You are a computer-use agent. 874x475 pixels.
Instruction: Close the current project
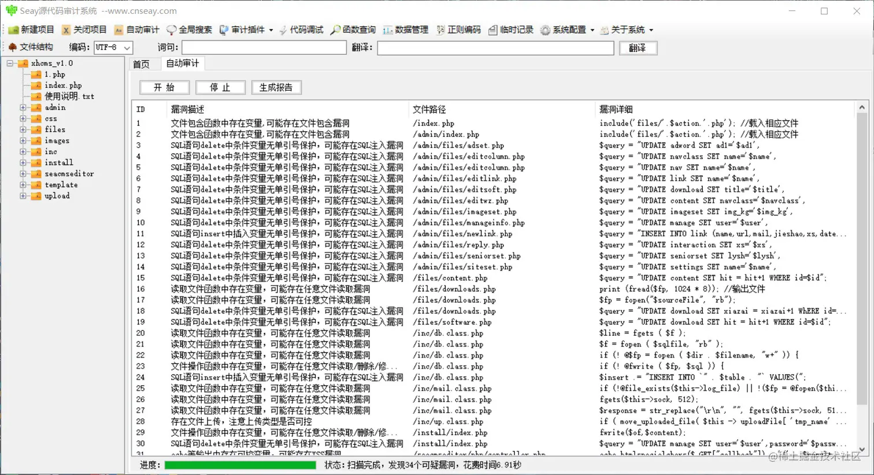[84, 29]
